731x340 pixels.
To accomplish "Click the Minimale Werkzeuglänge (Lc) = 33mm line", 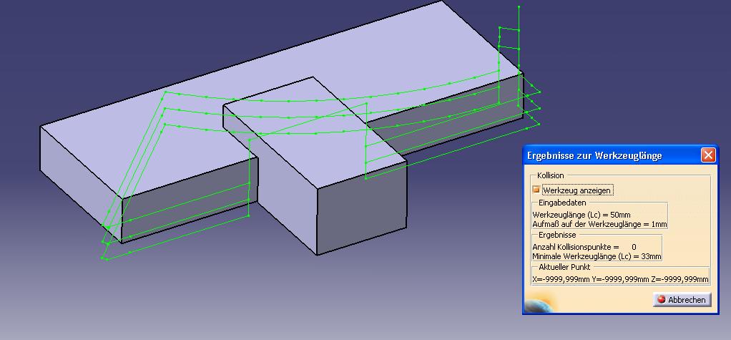I will click(x=597, y=256).
